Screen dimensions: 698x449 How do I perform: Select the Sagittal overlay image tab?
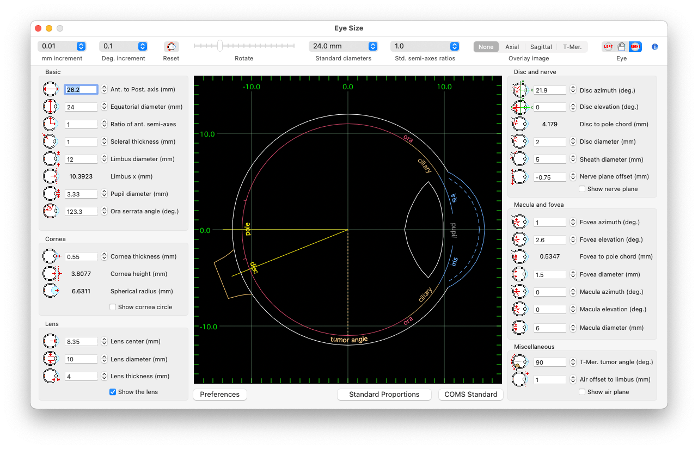(541, 47)
